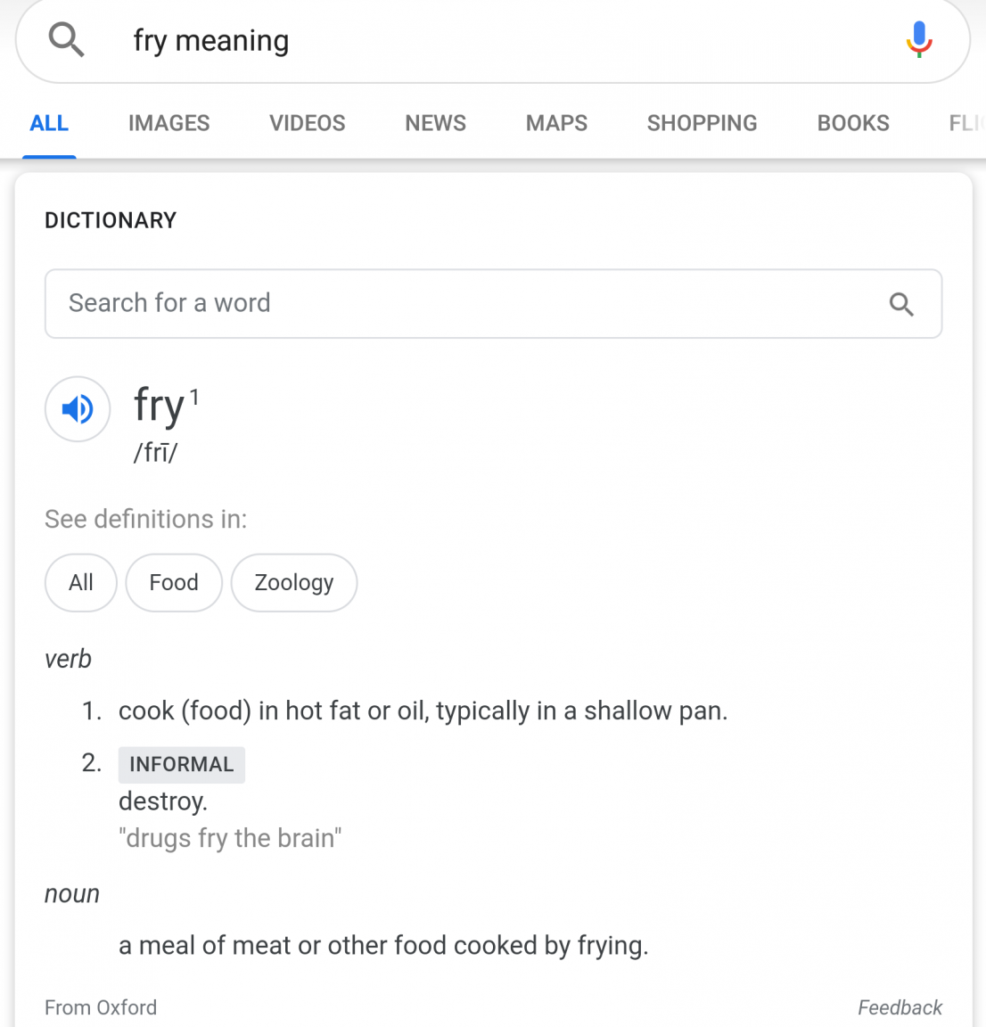Viewport: 986px width, 1027px height.
Task: Switch to the Books tab
Action: pyautogui.click(x=852, y=123)
